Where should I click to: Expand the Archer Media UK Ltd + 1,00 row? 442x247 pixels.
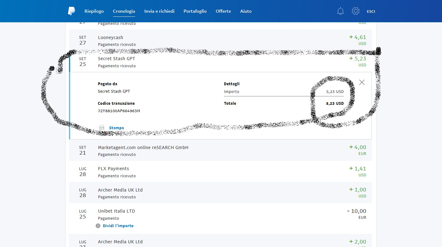pyautogui.click(x=220, y=192)
